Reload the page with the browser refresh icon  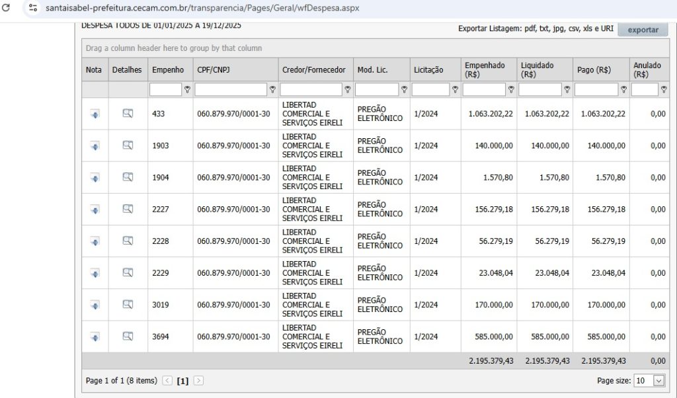7,9
